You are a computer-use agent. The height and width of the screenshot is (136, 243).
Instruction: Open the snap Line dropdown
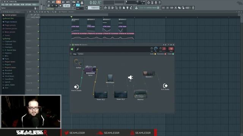click(80, 8)
